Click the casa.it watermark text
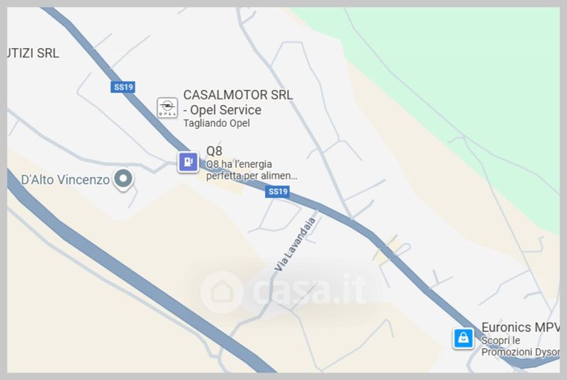The image size is (567, 380). pos(310,291)
